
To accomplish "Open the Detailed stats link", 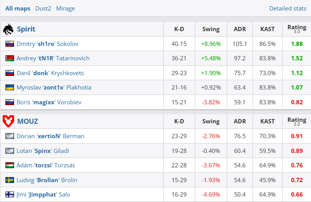I will tap(287, 8).
